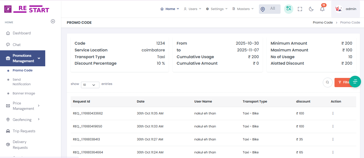Open the Users top menu
The image size is (364, 158).
[193, 9]
